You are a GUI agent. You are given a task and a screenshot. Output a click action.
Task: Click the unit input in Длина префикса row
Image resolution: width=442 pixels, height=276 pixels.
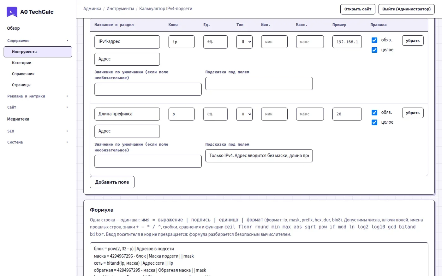pyautogui.click(x=215, y=114)
